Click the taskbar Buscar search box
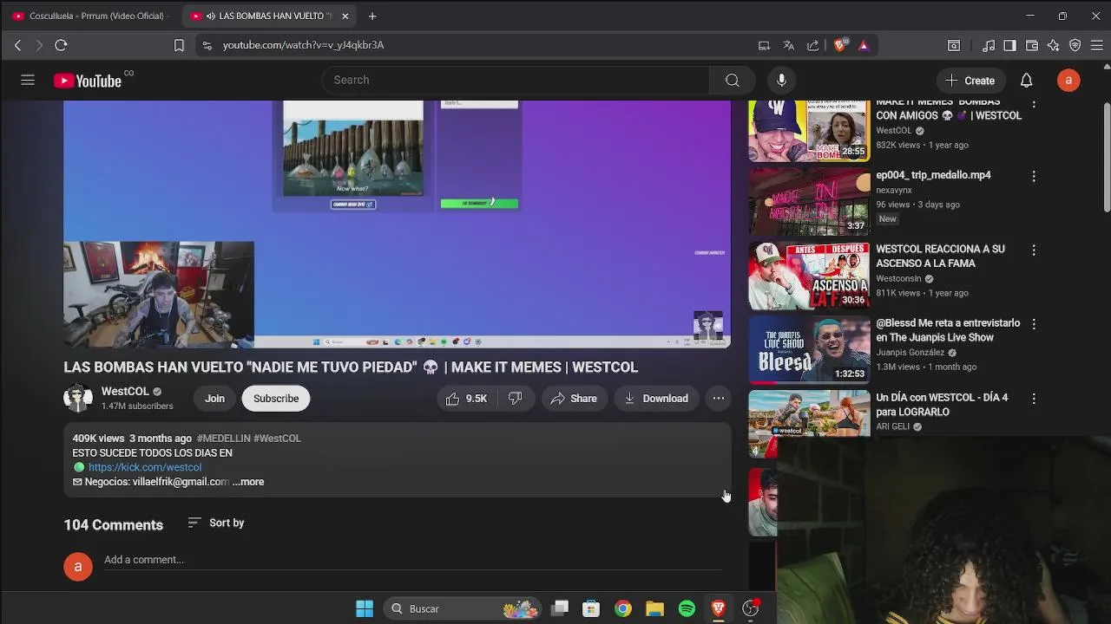Screen dimensions: 1111x624 461,608
